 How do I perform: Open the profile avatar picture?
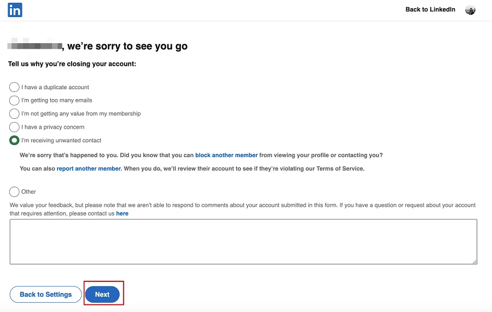(x=470, y=10)
